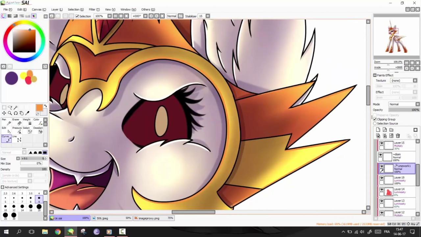Hide the Linework1 layer eye icon
The height and width of the screenshot is (237, 421).
click(x=382, y=166)
